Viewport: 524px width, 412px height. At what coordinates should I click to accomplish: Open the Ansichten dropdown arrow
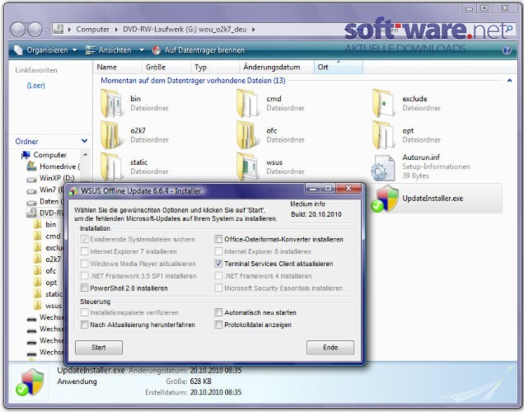142,50
